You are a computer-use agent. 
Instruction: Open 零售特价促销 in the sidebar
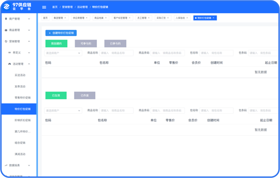23,98
